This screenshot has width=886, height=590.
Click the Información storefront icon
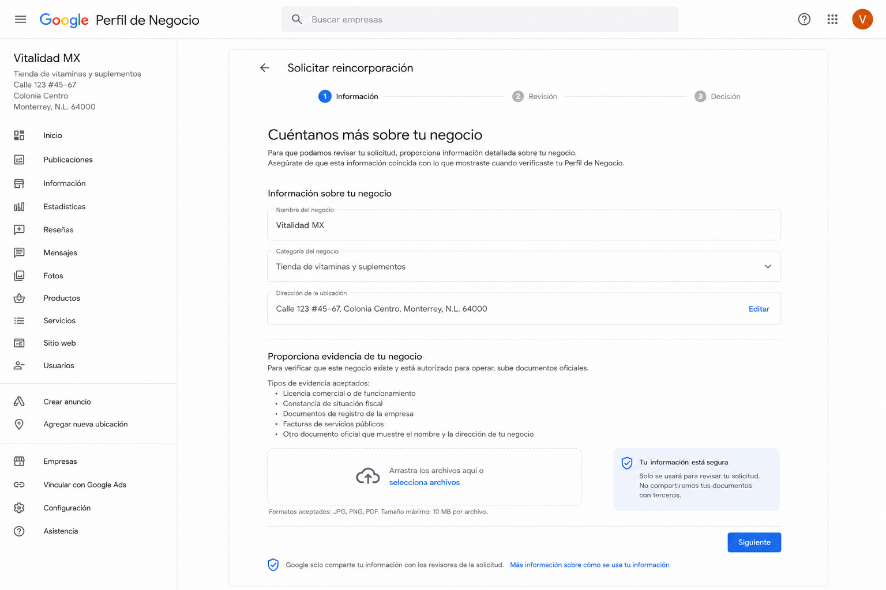19,183
